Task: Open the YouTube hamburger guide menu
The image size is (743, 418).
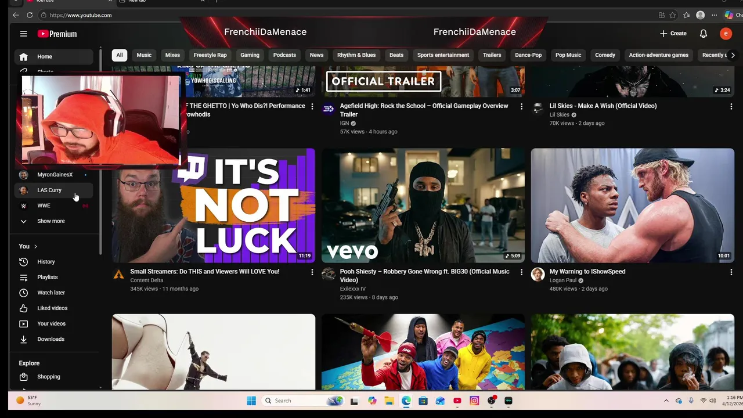Action: pos(23,34)
